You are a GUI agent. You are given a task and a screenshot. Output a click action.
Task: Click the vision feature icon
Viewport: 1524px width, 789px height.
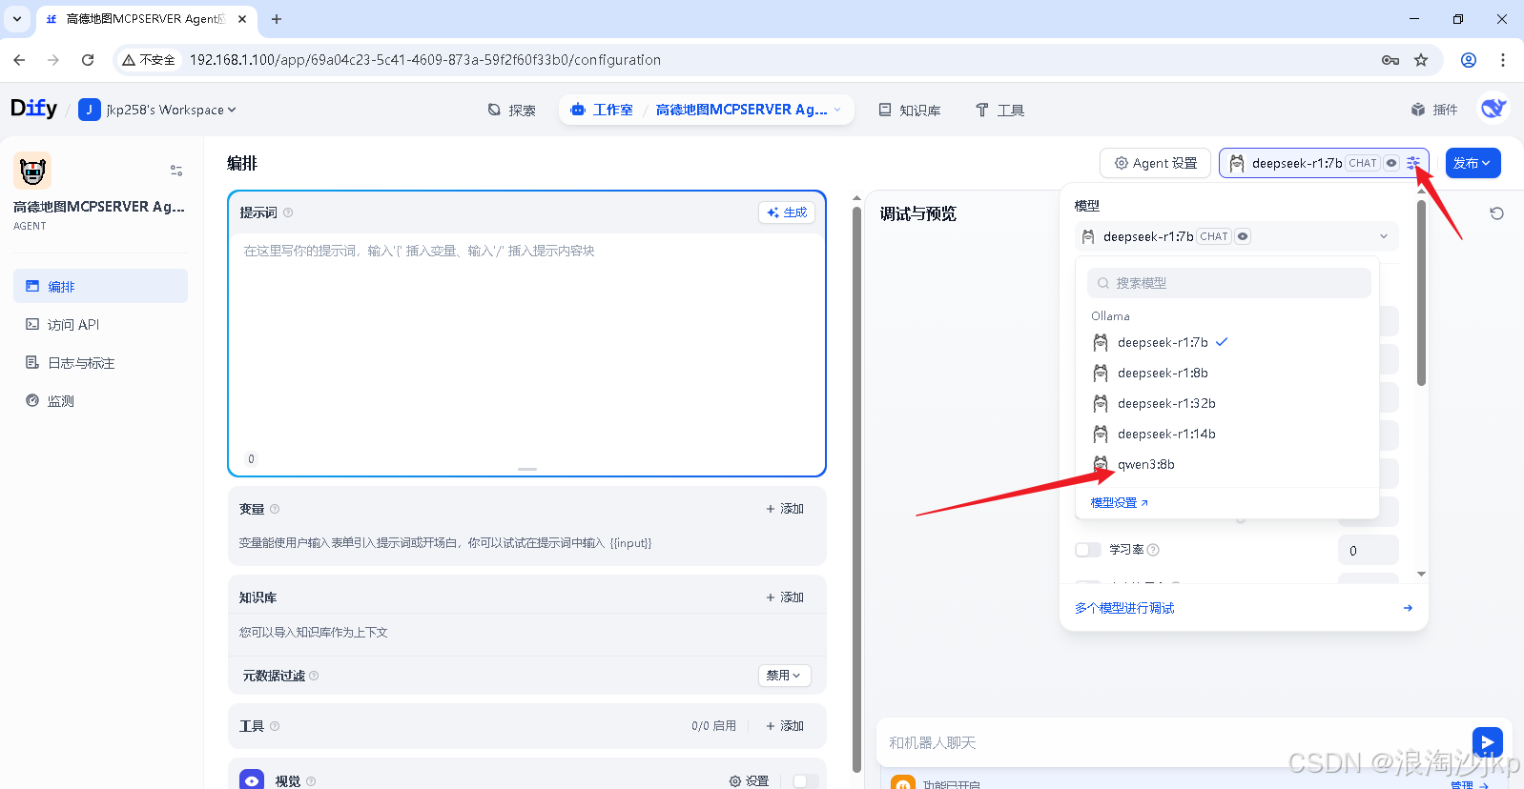tap(252, 780)
